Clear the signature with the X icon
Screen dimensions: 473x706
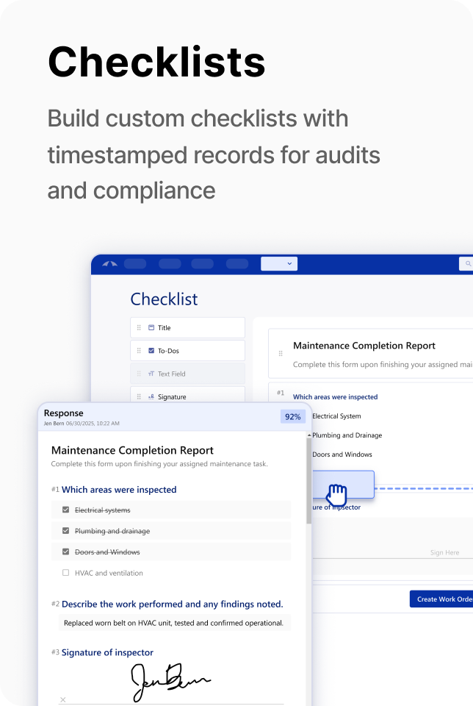63,699
